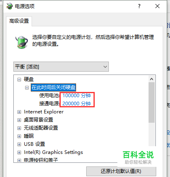Viewport: 170px width, 177px height.
Task: Expand the 无线适配器设置 node
Action: [19, 128]
